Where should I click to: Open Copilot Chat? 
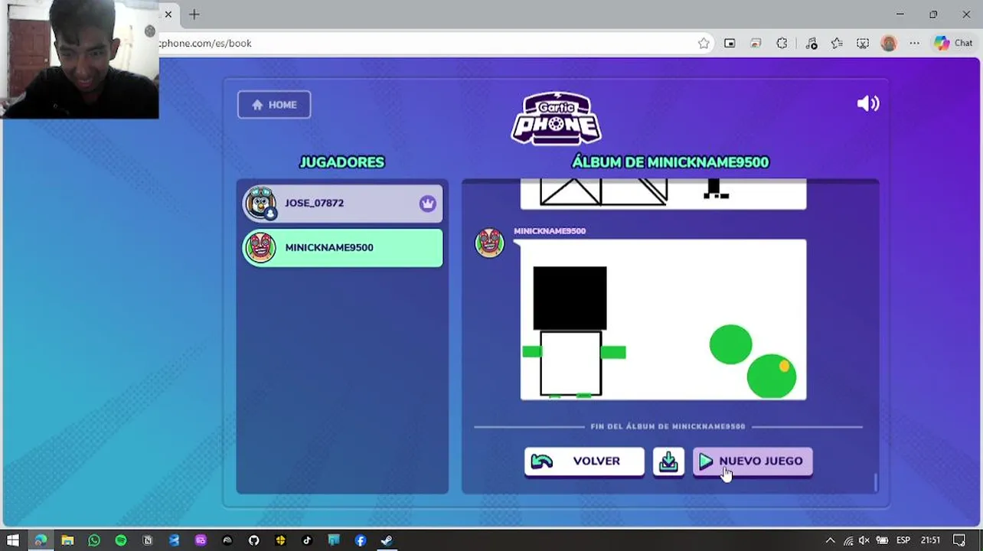tap(953, 44)
